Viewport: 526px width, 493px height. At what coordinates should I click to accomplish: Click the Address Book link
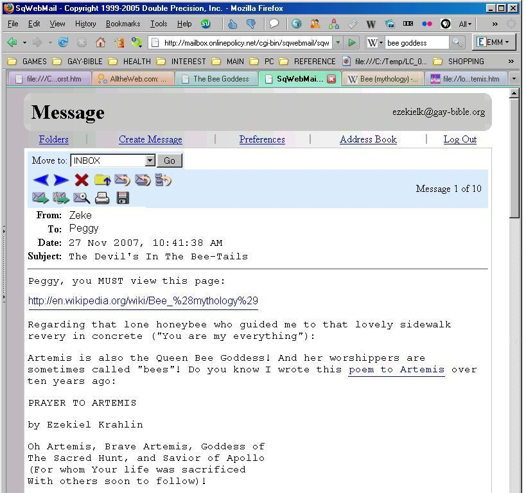[x=368, y=139]
